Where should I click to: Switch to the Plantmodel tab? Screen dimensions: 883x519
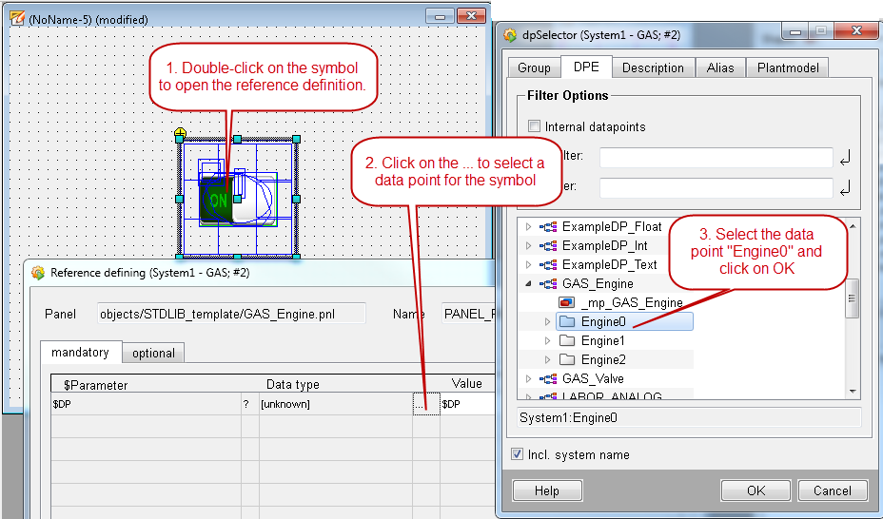[x=787, y=67]
